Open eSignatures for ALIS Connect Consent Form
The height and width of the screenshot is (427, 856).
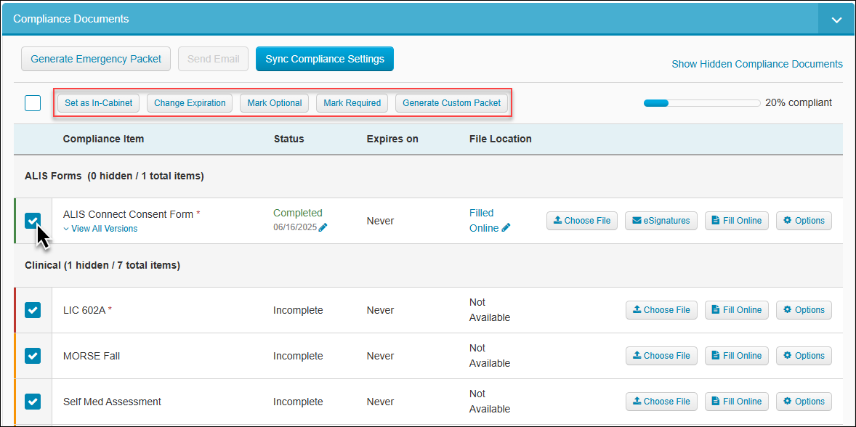(661, 221)
